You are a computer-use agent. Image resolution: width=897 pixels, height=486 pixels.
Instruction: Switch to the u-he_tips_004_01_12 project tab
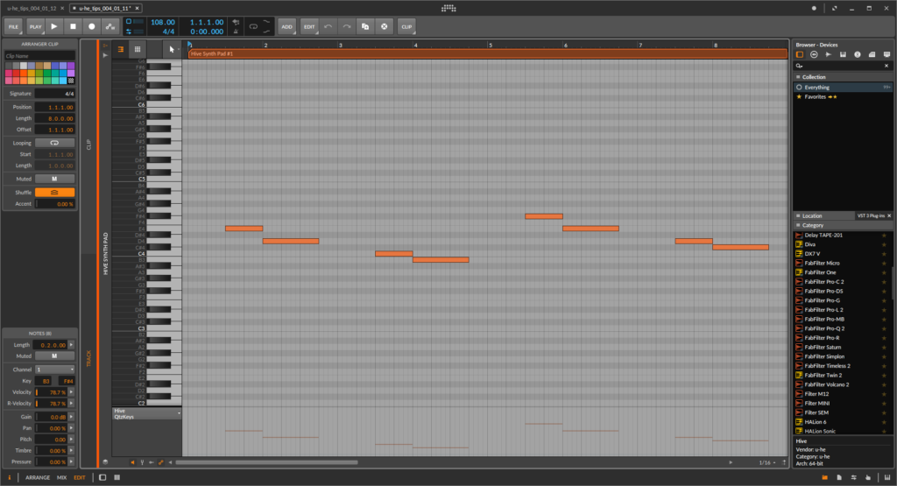pos(32,7)
